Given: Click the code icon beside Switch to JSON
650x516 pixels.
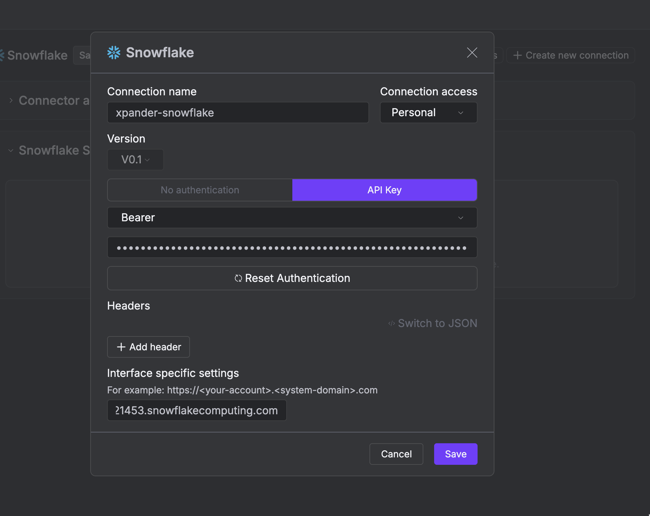Looking at the screenshot, I should [x=391, y=323].
